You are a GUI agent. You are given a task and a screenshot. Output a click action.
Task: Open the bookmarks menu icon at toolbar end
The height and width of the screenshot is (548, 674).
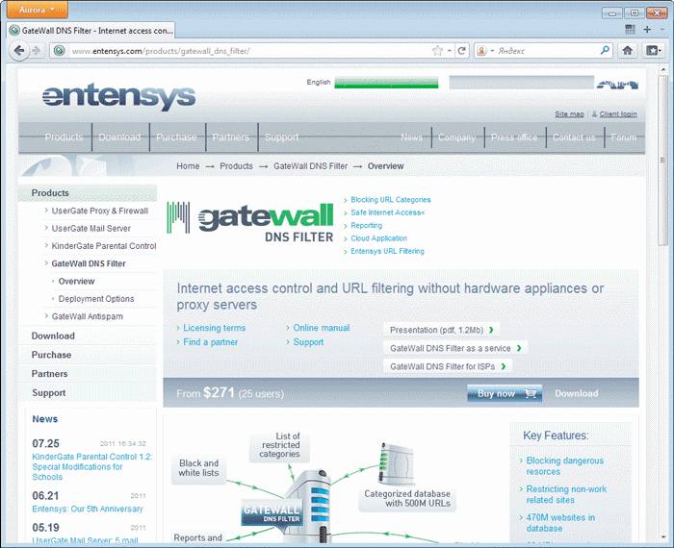(653, 51)
